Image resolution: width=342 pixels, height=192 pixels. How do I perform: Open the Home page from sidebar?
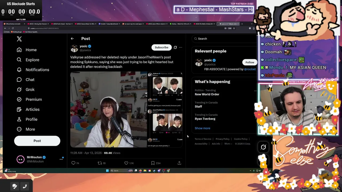pos(26,50)
